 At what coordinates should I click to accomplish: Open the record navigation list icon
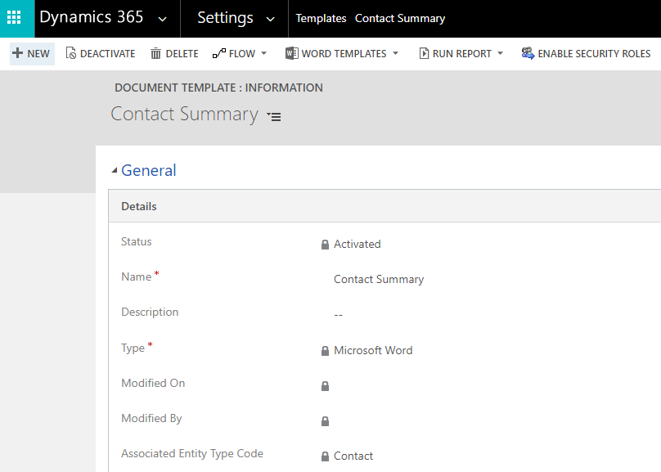(274, 116)
